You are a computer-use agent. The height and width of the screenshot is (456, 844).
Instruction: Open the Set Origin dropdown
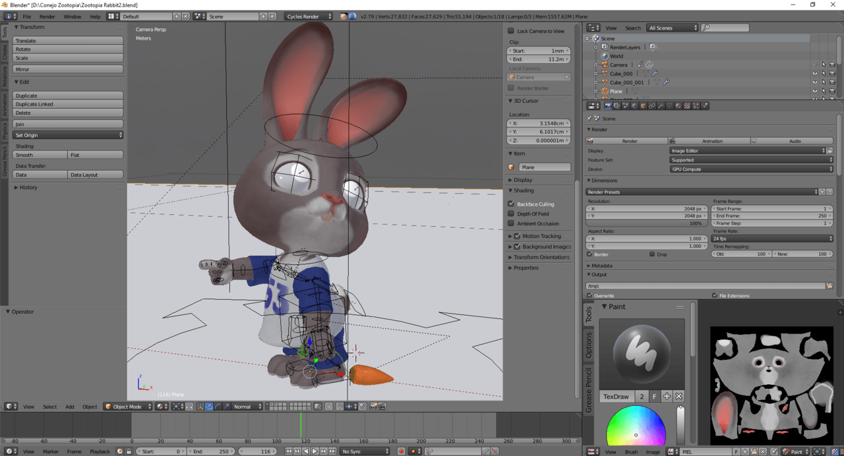click(x=68, y=135)
